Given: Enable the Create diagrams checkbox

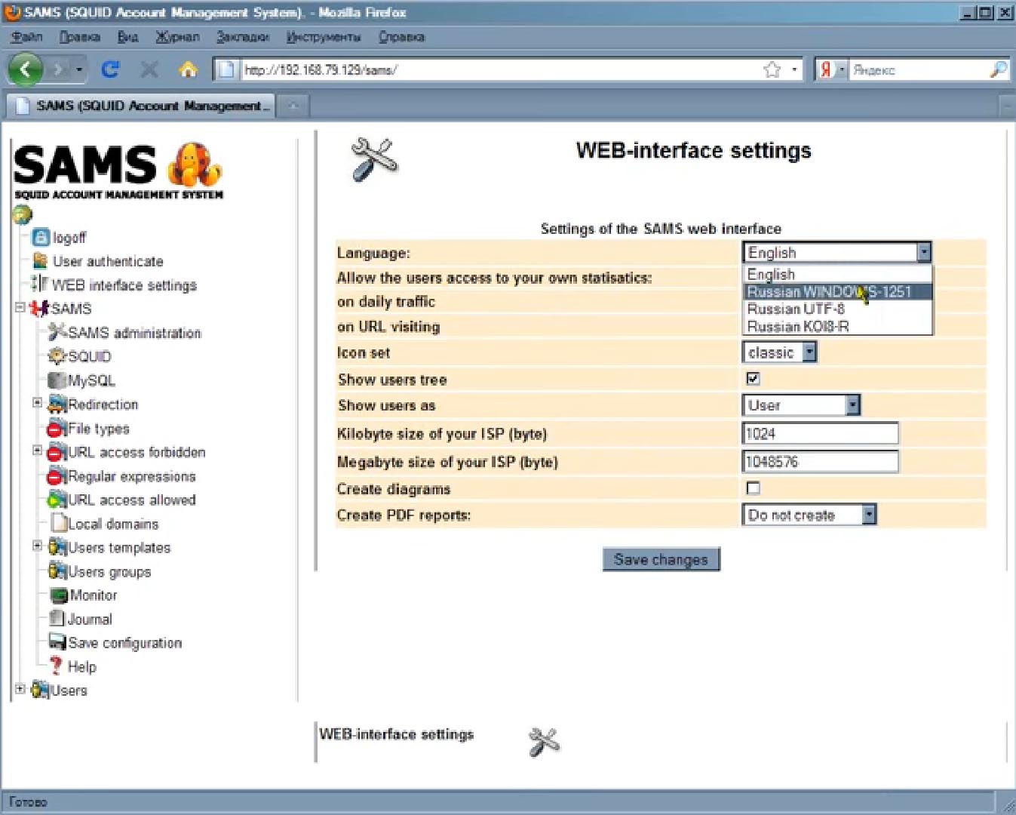Looking at the screenshot, I should (753, 488).
